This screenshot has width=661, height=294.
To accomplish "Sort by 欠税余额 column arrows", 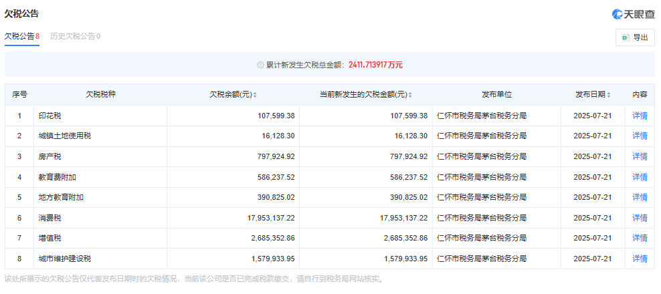I will (x=255, y=95).
